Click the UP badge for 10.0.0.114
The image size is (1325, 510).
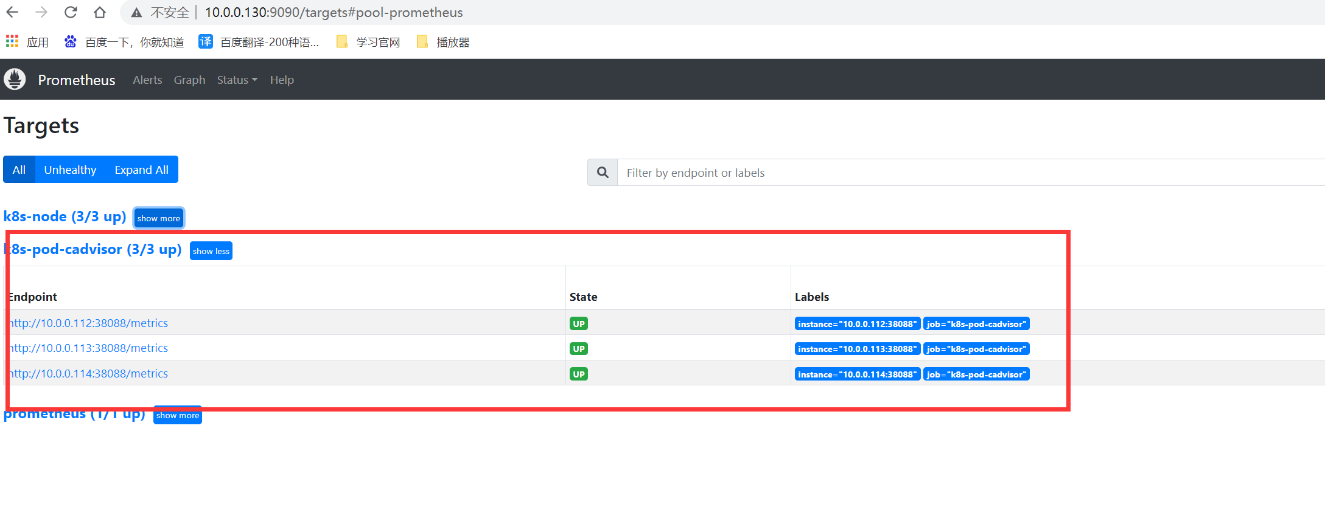[579, 374]
